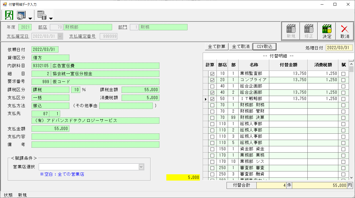355x198 pixels.
Task: Click 消費税額 column header in grid
Action: click(x=323, y=65)
